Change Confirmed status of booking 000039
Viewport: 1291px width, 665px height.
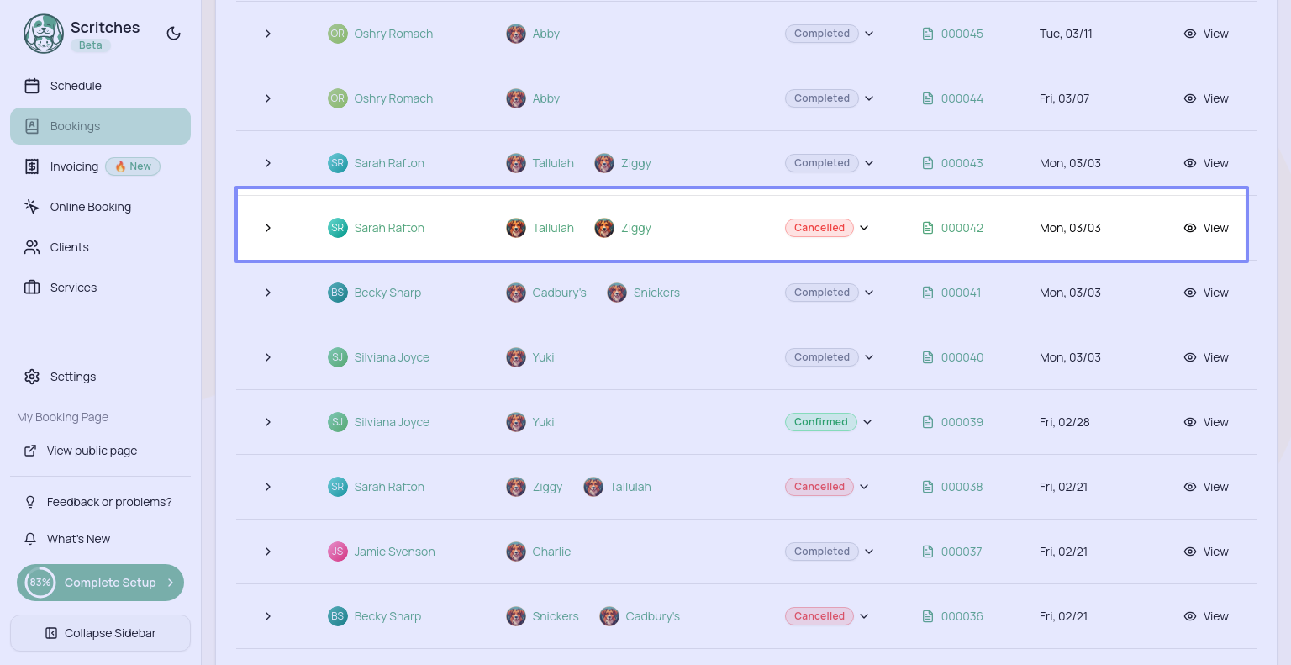(x=867, y=422)
